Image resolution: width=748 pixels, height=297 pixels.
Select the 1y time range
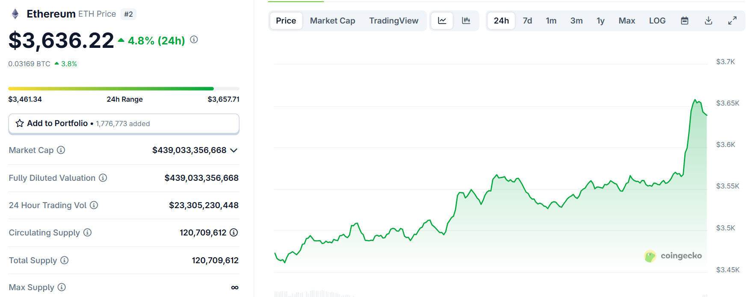[x=600, y=21]
